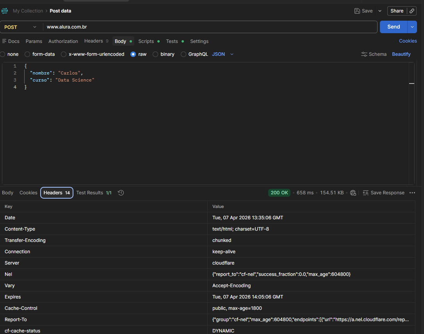Open the Schema view icon
This screenshot has width=424, height=334.
(x=364, y=54)
